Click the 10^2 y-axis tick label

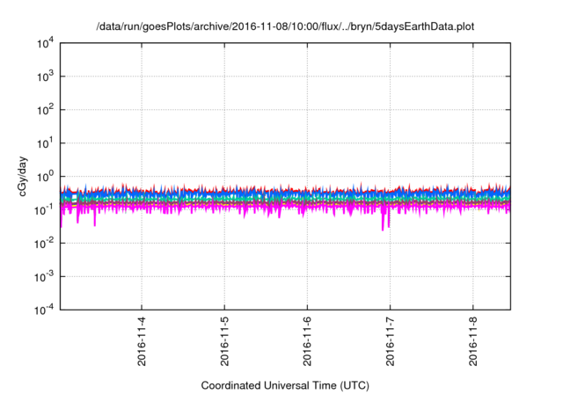[45, 110]
